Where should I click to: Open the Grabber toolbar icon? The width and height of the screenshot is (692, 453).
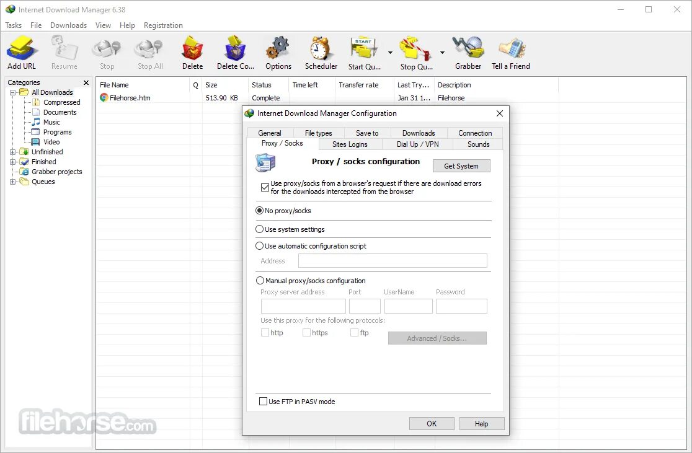468,48
